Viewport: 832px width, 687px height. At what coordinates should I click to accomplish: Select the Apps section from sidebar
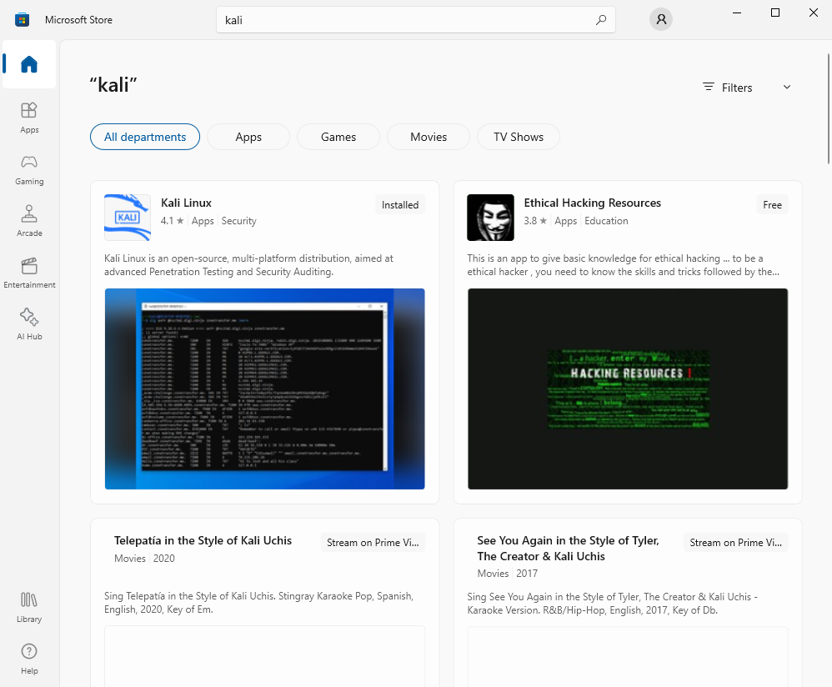[x=28, y=117]
